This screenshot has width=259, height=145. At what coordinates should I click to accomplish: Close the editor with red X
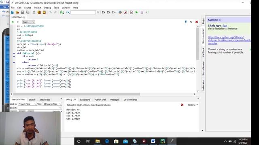197,22
